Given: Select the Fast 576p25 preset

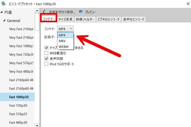Looking at the screenshot, I should (17, 114).
